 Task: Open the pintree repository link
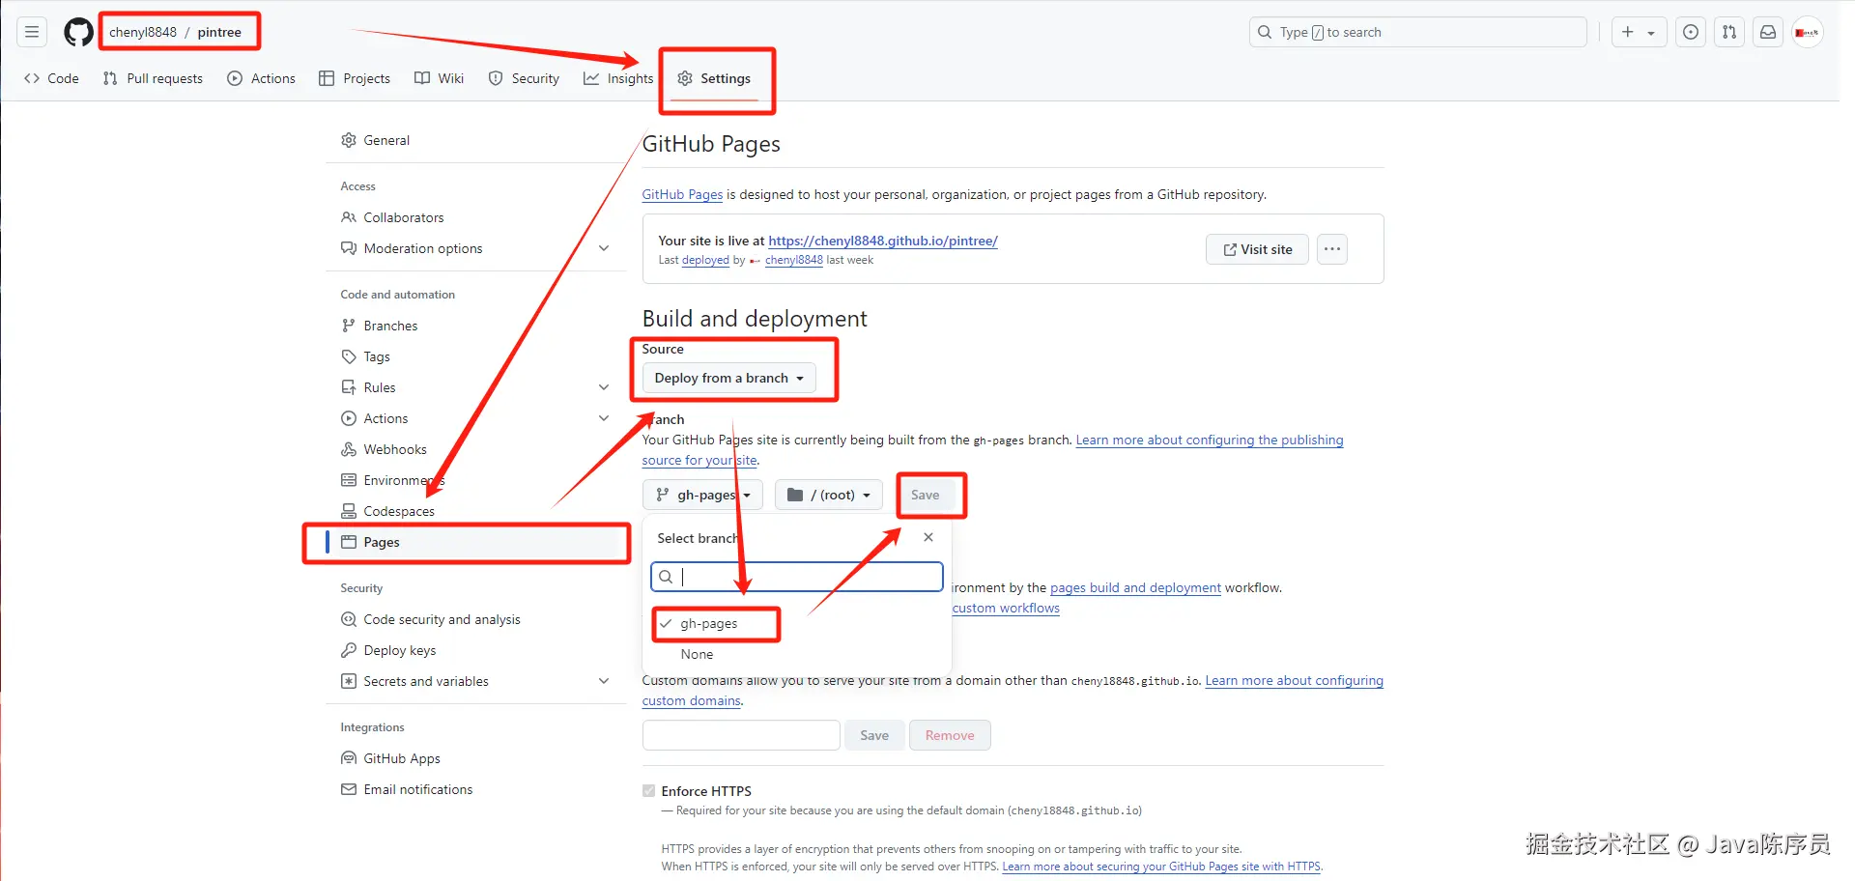tap(219, 32)
